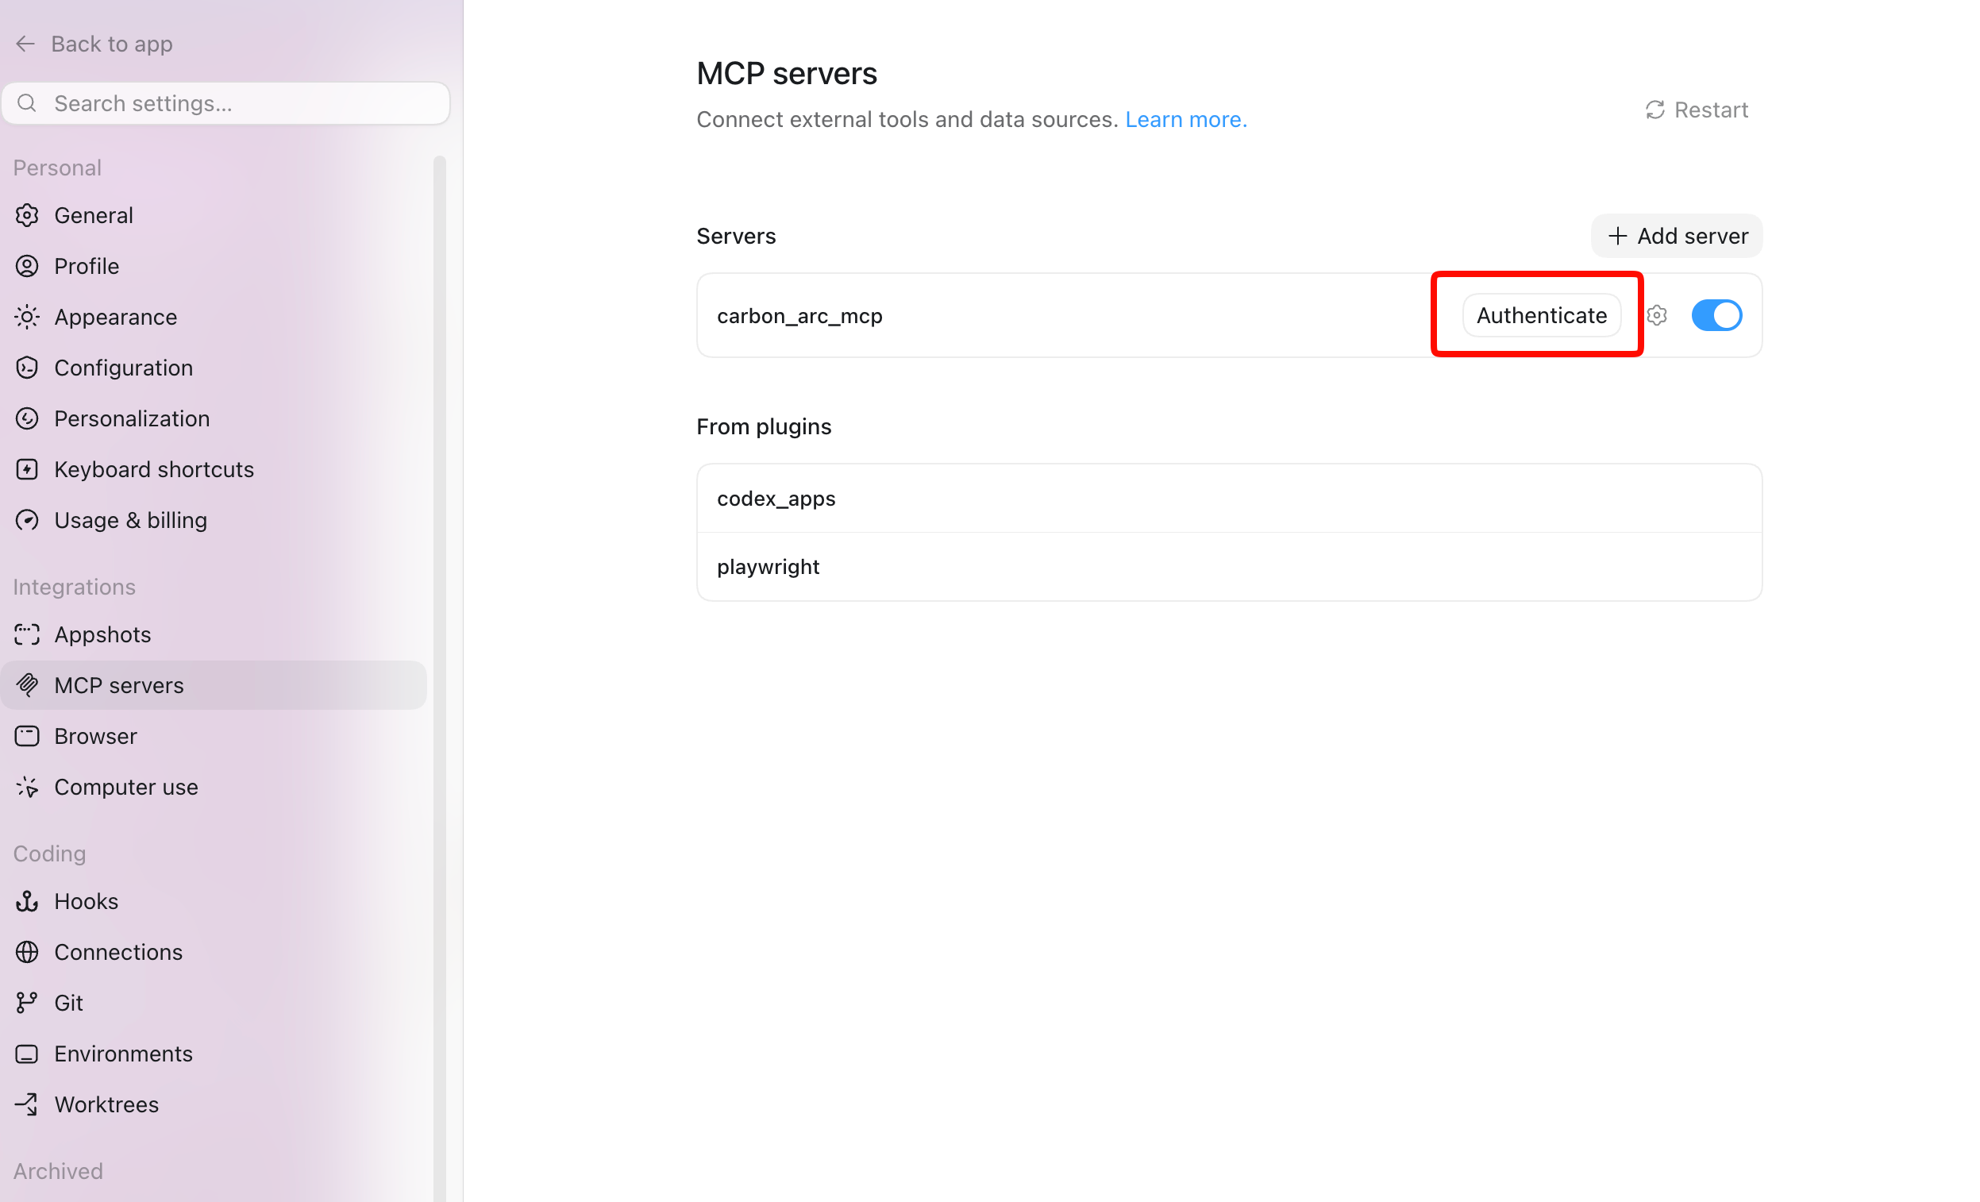
Task: Open Usage & billing page
Action: click(213, 520)
